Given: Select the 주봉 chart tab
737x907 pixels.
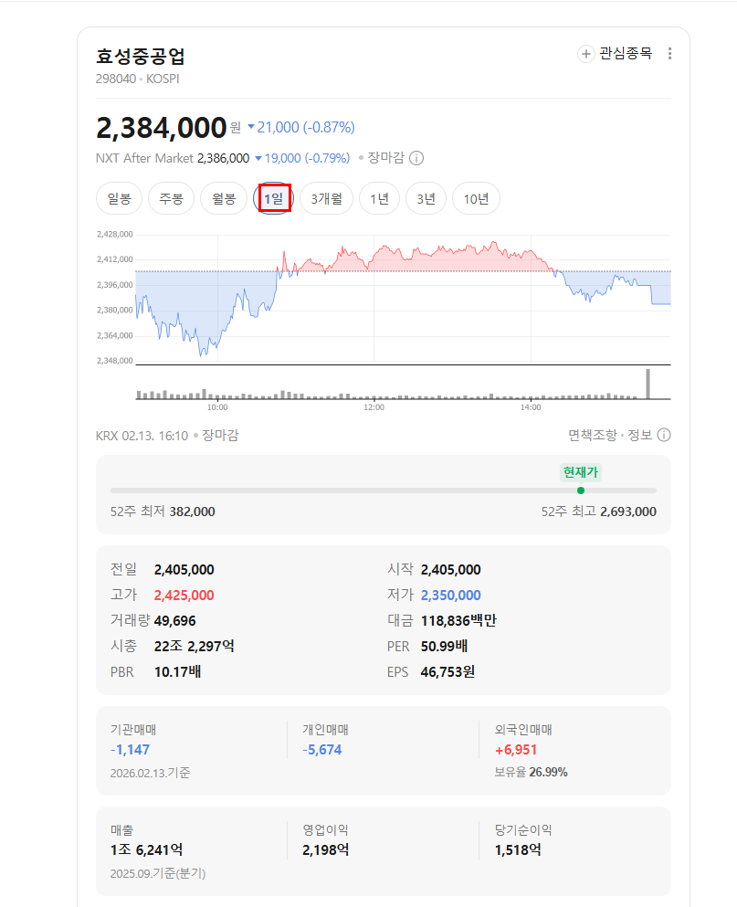Looking at the screenshot, I should 171,198.
